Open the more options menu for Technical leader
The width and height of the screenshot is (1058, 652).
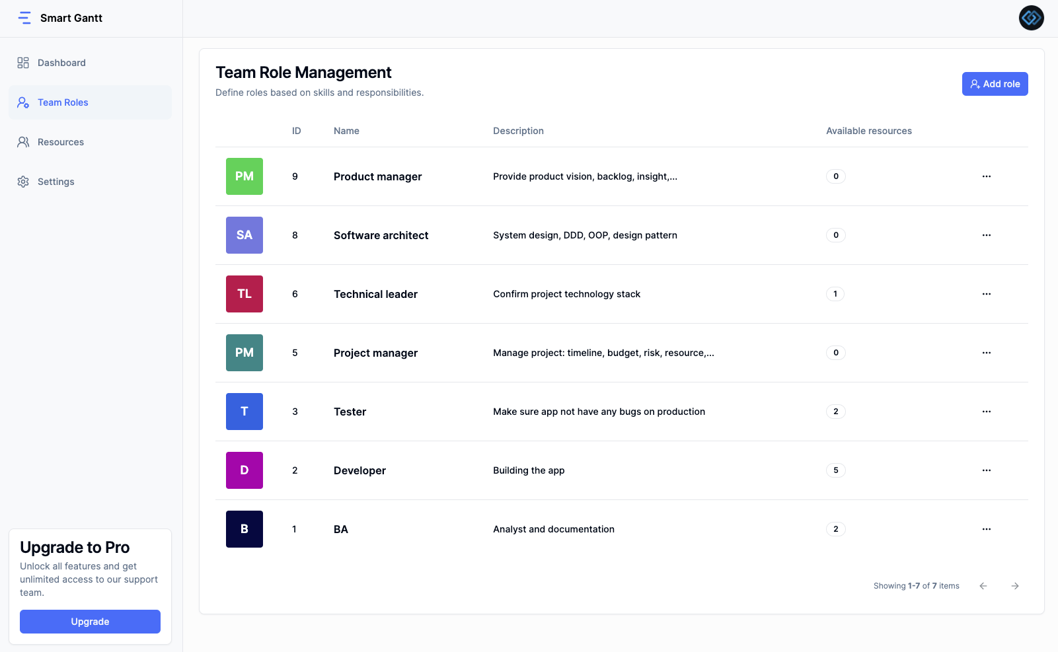(987, 294)
